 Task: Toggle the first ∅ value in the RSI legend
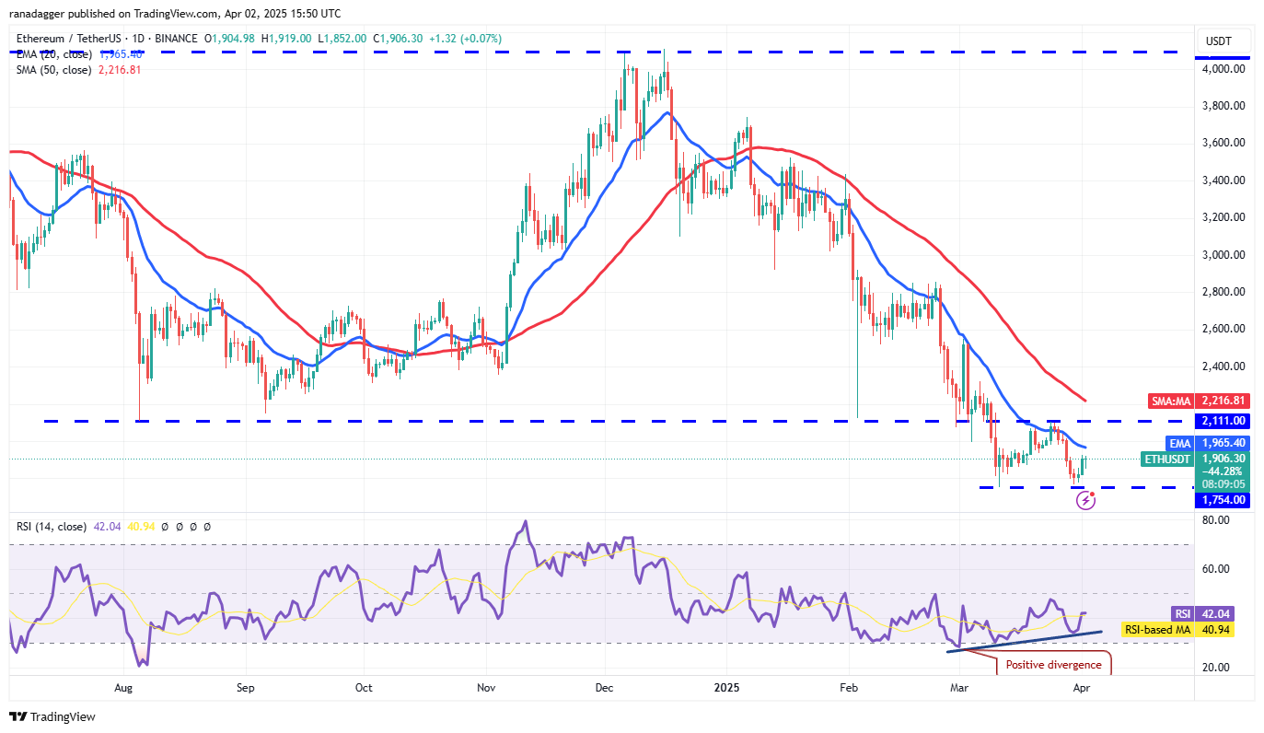(x=165, y=527)
